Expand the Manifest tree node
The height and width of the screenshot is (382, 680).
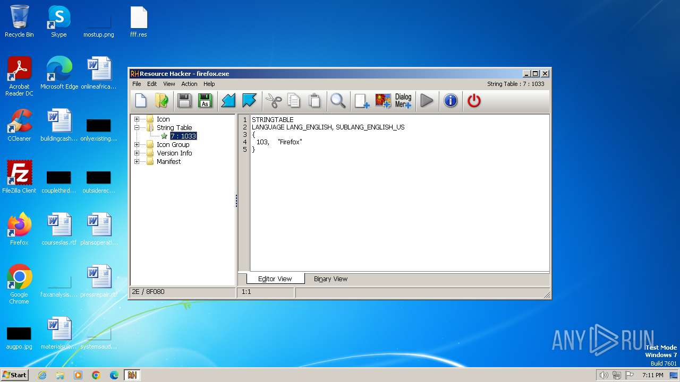click(x=137, y=161)
